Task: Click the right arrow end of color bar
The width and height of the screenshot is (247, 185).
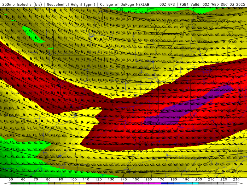Action: 239,183
